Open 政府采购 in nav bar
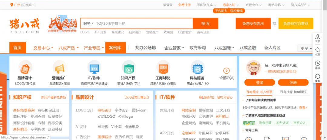Screen dimensions: 327x140 pos(197,48)
